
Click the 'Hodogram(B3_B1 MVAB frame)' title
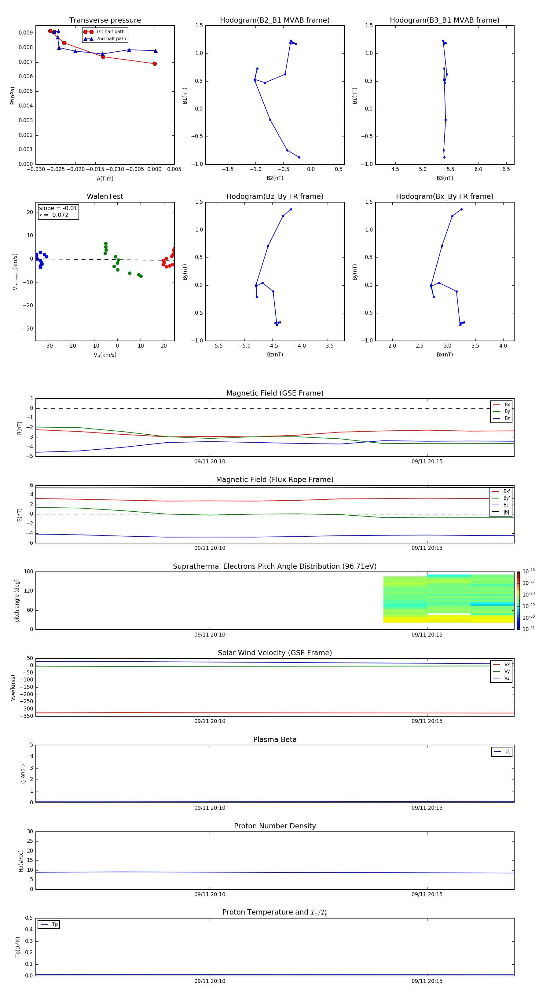point(445,20)
